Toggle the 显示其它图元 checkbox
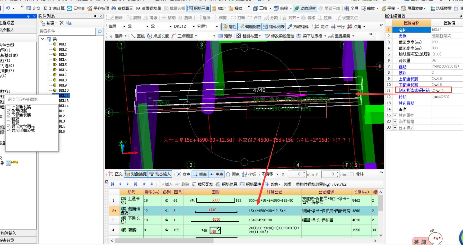 [x=9, y=127]
